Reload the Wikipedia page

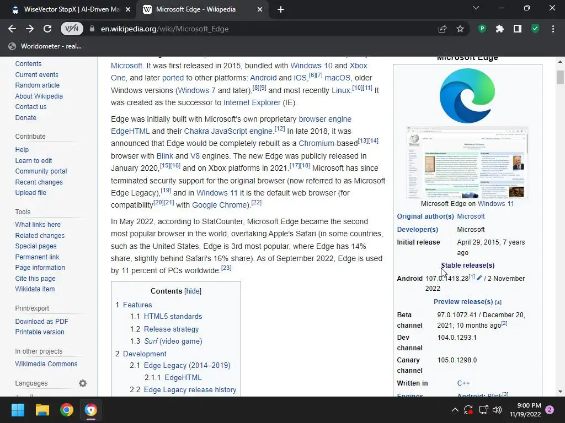(x=47, y=29)
